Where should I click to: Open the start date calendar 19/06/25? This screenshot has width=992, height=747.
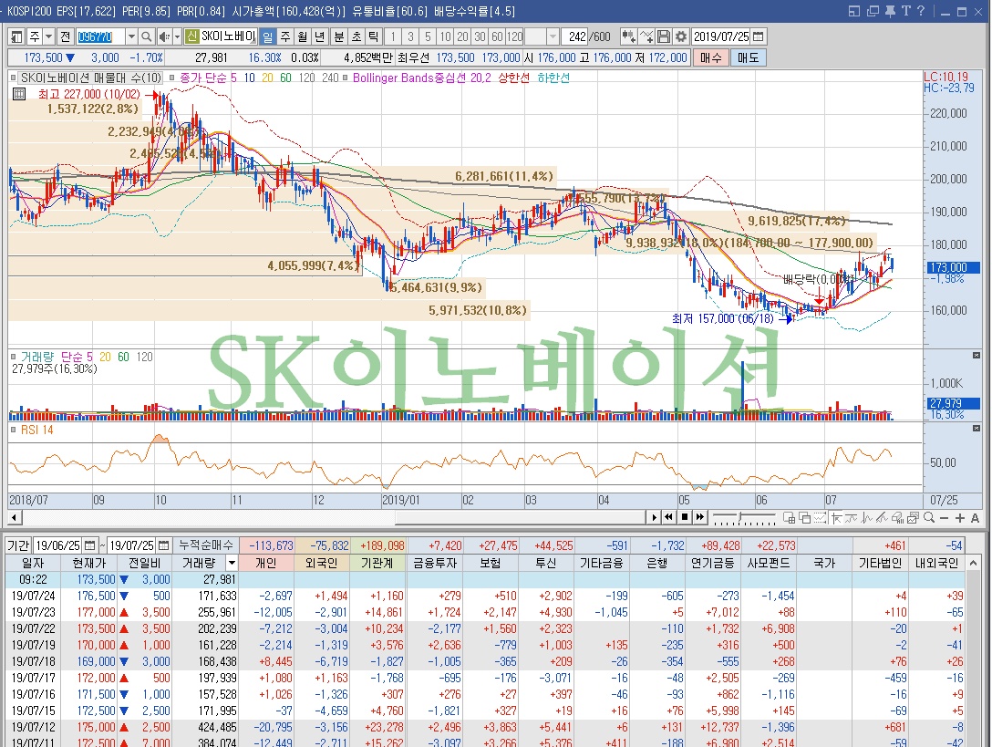click(x=90, y=545)
